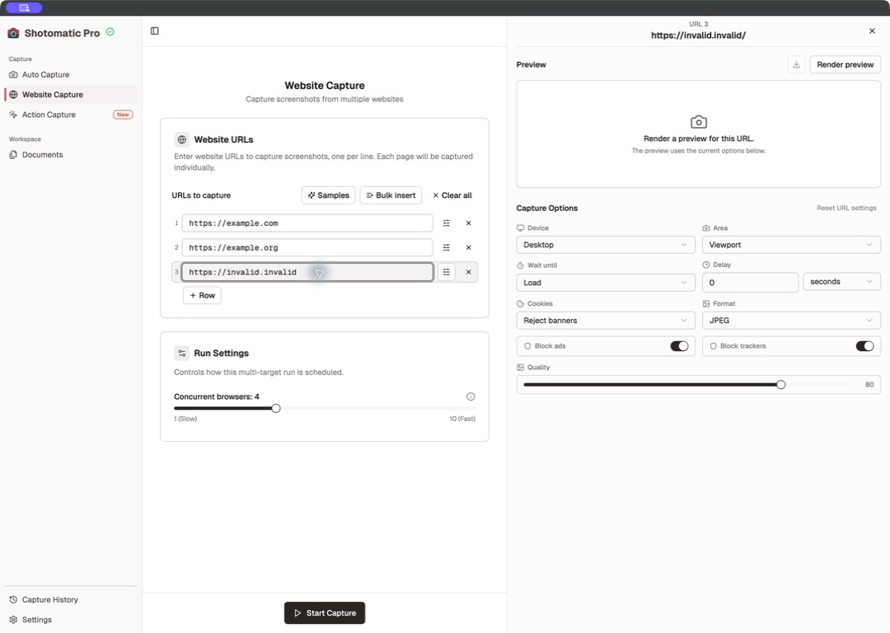Remove the example.com URL row
Viewport: 890px width, 633px height.
coord(468,223)
